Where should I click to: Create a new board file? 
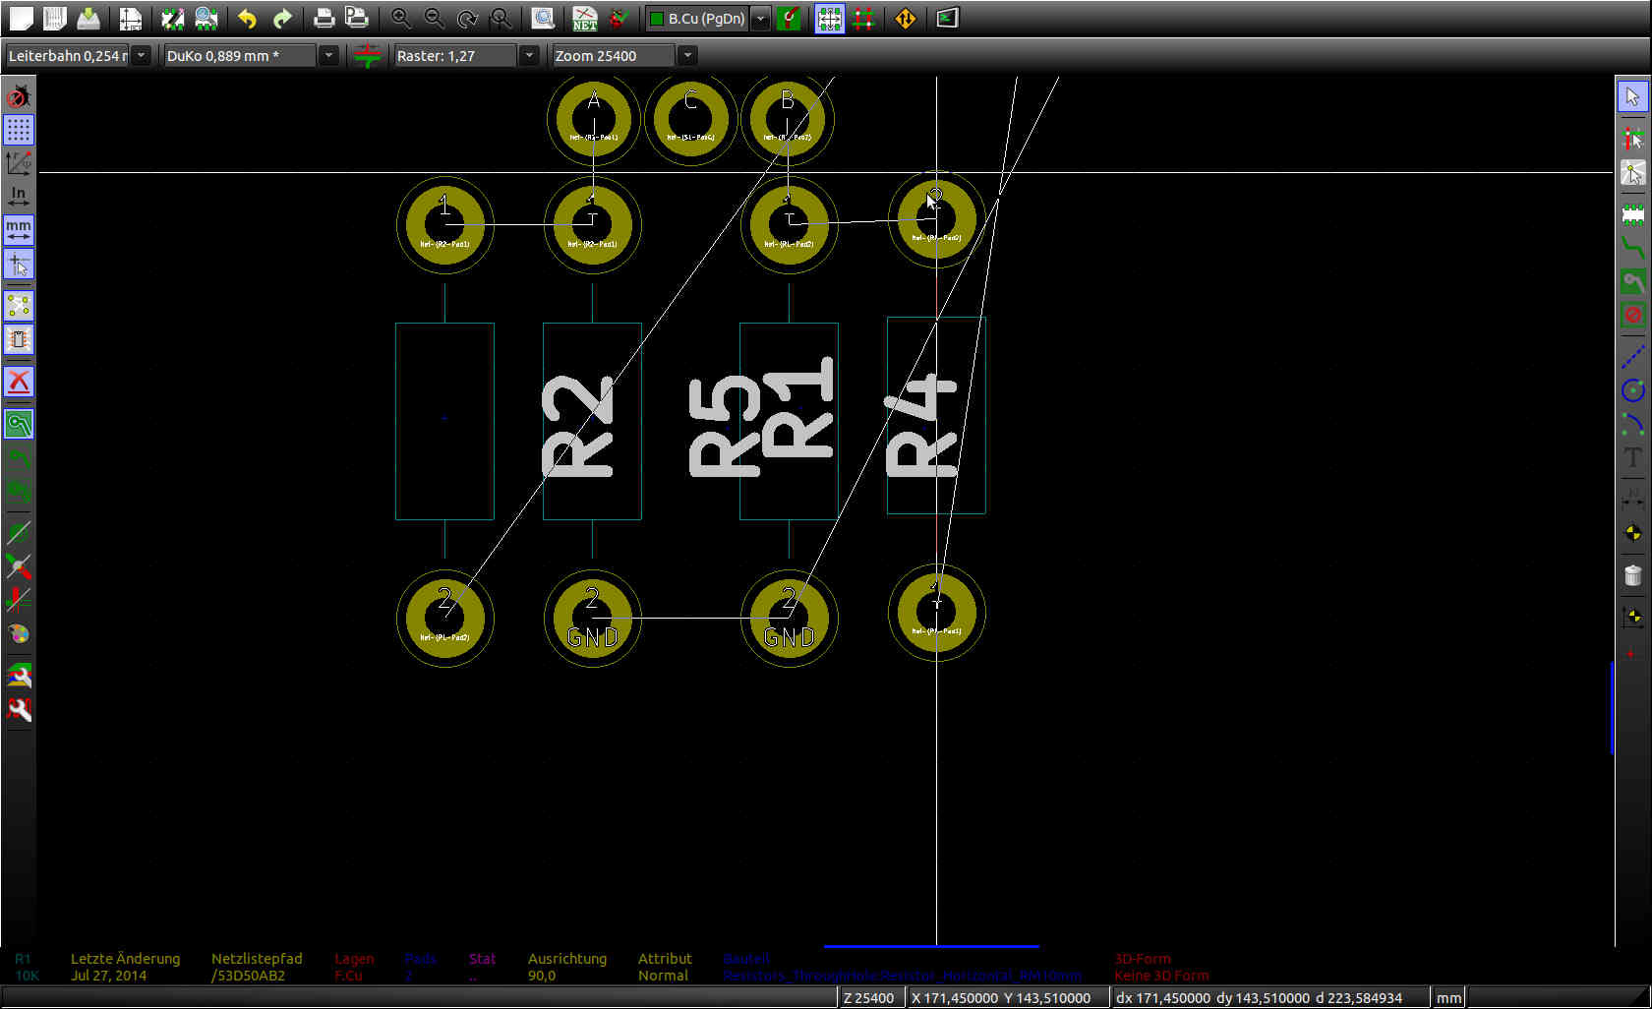[x=21, y=18]
